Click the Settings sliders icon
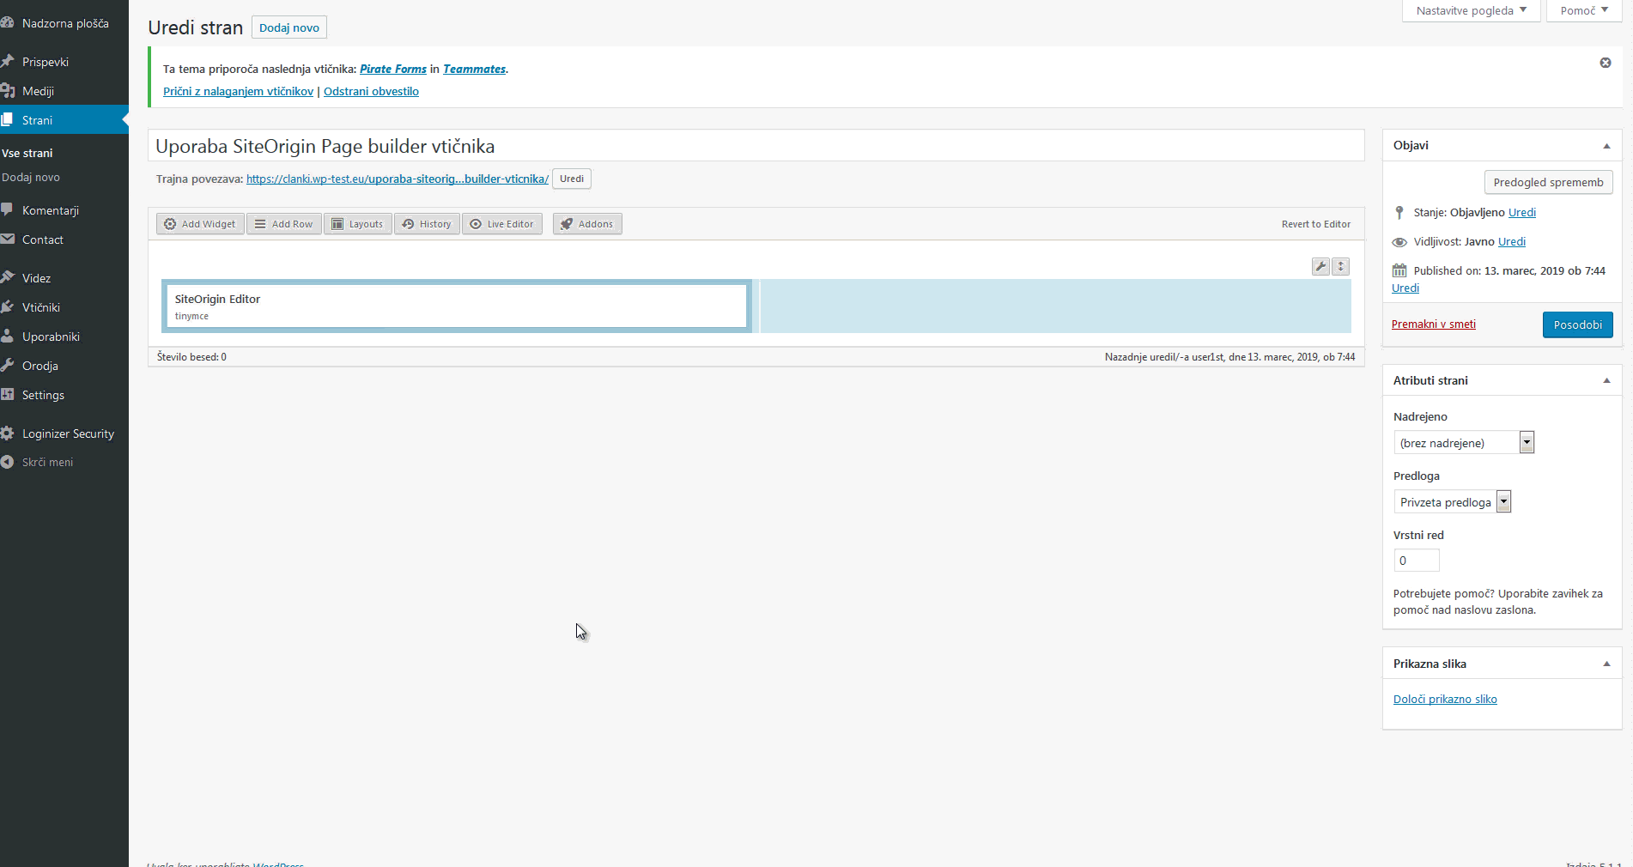Image resolution: width=1633 pixels, height=867 pixels. pyautogui.click(x=7, y=395)
